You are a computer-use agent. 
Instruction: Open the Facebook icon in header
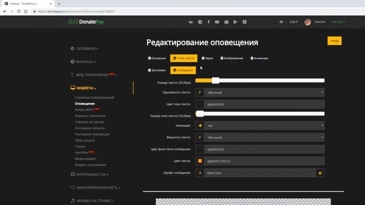tap(209, 22)
